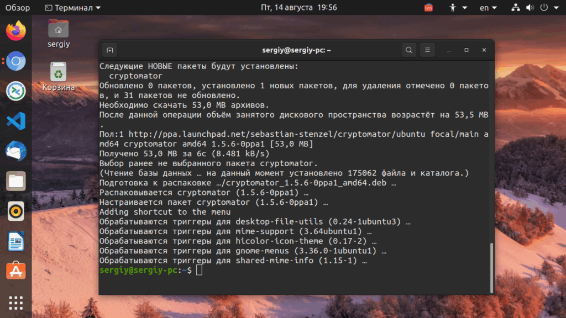Add a new terminal tab
Viewport: 566px width, 318px height.
[110, 50]
